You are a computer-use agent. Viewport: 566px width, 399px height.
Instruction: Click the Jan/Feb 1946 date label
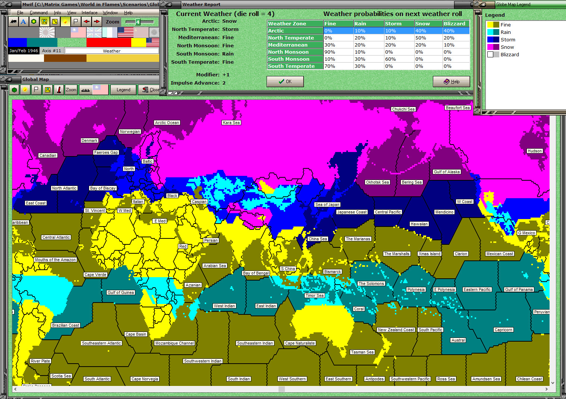click(x=24, y=51)
